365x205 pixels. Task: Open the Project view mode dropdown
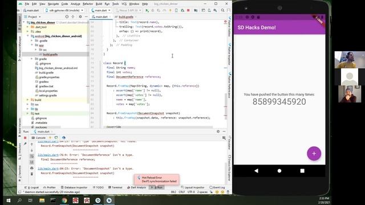[33, 17]
